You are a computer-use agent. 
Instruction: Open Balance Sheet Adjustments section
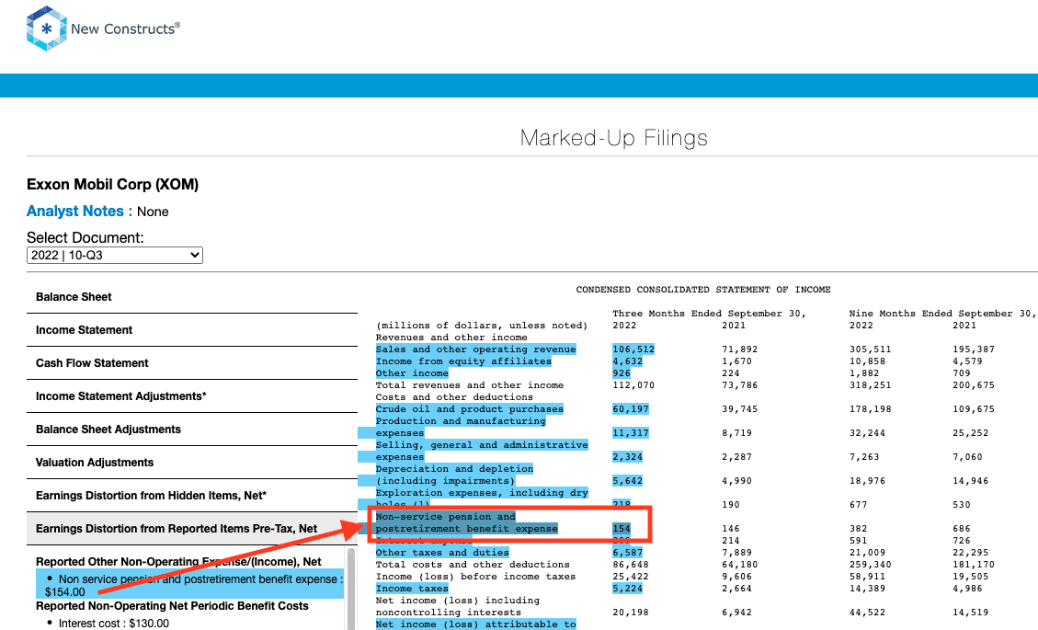point(192,430)
